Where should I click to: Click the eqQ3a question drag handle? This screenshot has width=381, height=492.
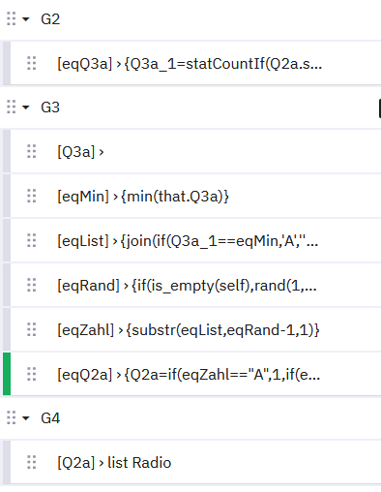point(31,63)
